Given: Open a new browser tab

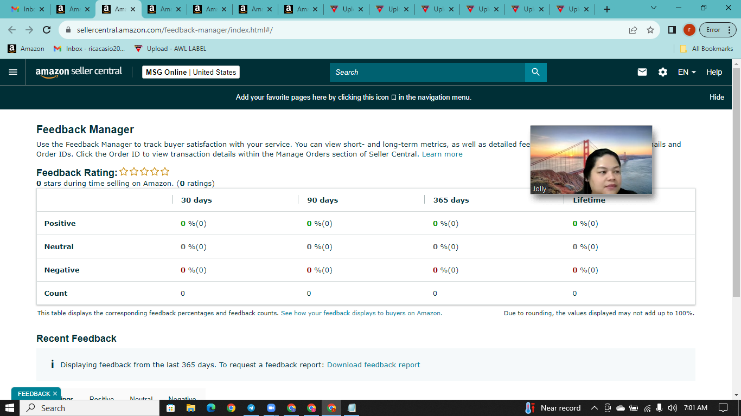Looking at the screenshot, I should [607, 9].
